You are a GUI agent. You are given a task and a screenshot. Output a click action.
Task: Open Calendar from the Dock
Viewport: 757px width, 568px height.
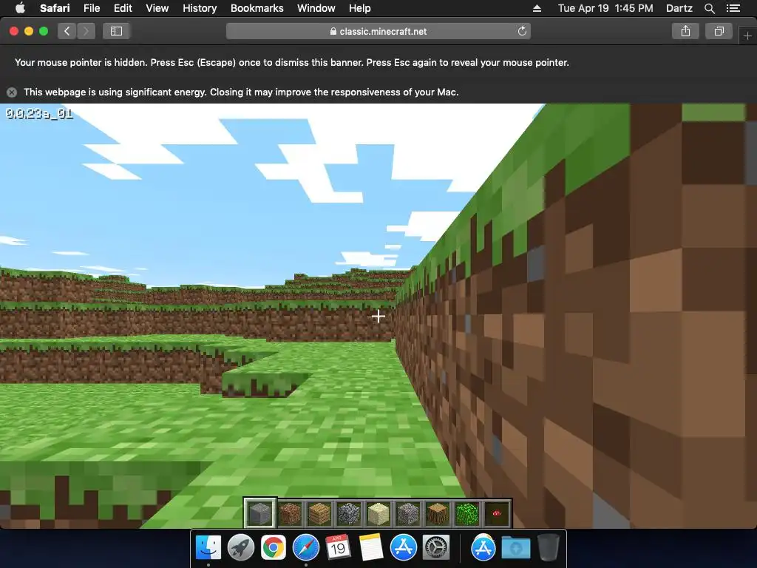coord(338,548)
